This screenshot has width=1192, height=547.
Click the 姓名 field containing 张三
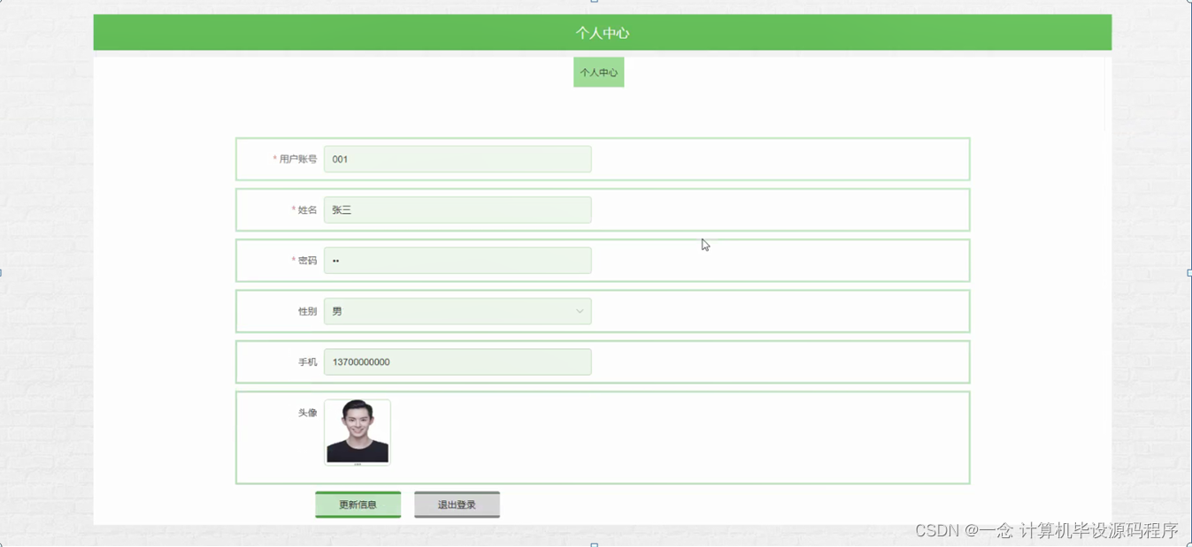coord(458,209)
